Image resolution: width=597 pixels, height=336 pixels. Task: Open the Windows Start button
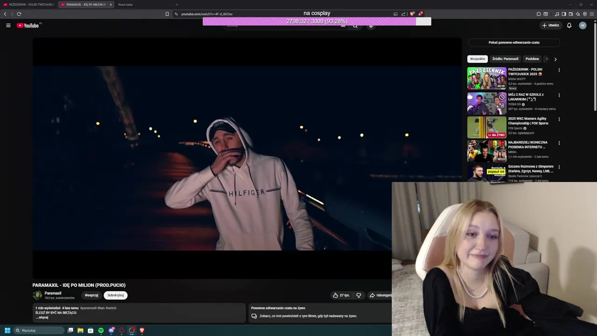coord(7,330)
